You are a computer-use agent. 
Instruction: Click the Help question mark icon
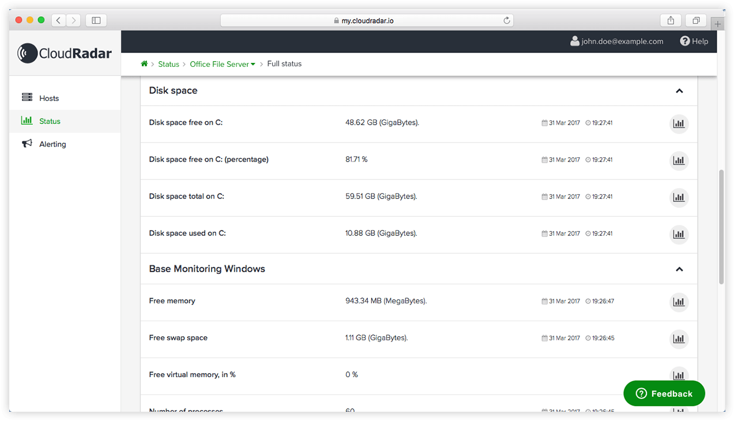(685, 41)
